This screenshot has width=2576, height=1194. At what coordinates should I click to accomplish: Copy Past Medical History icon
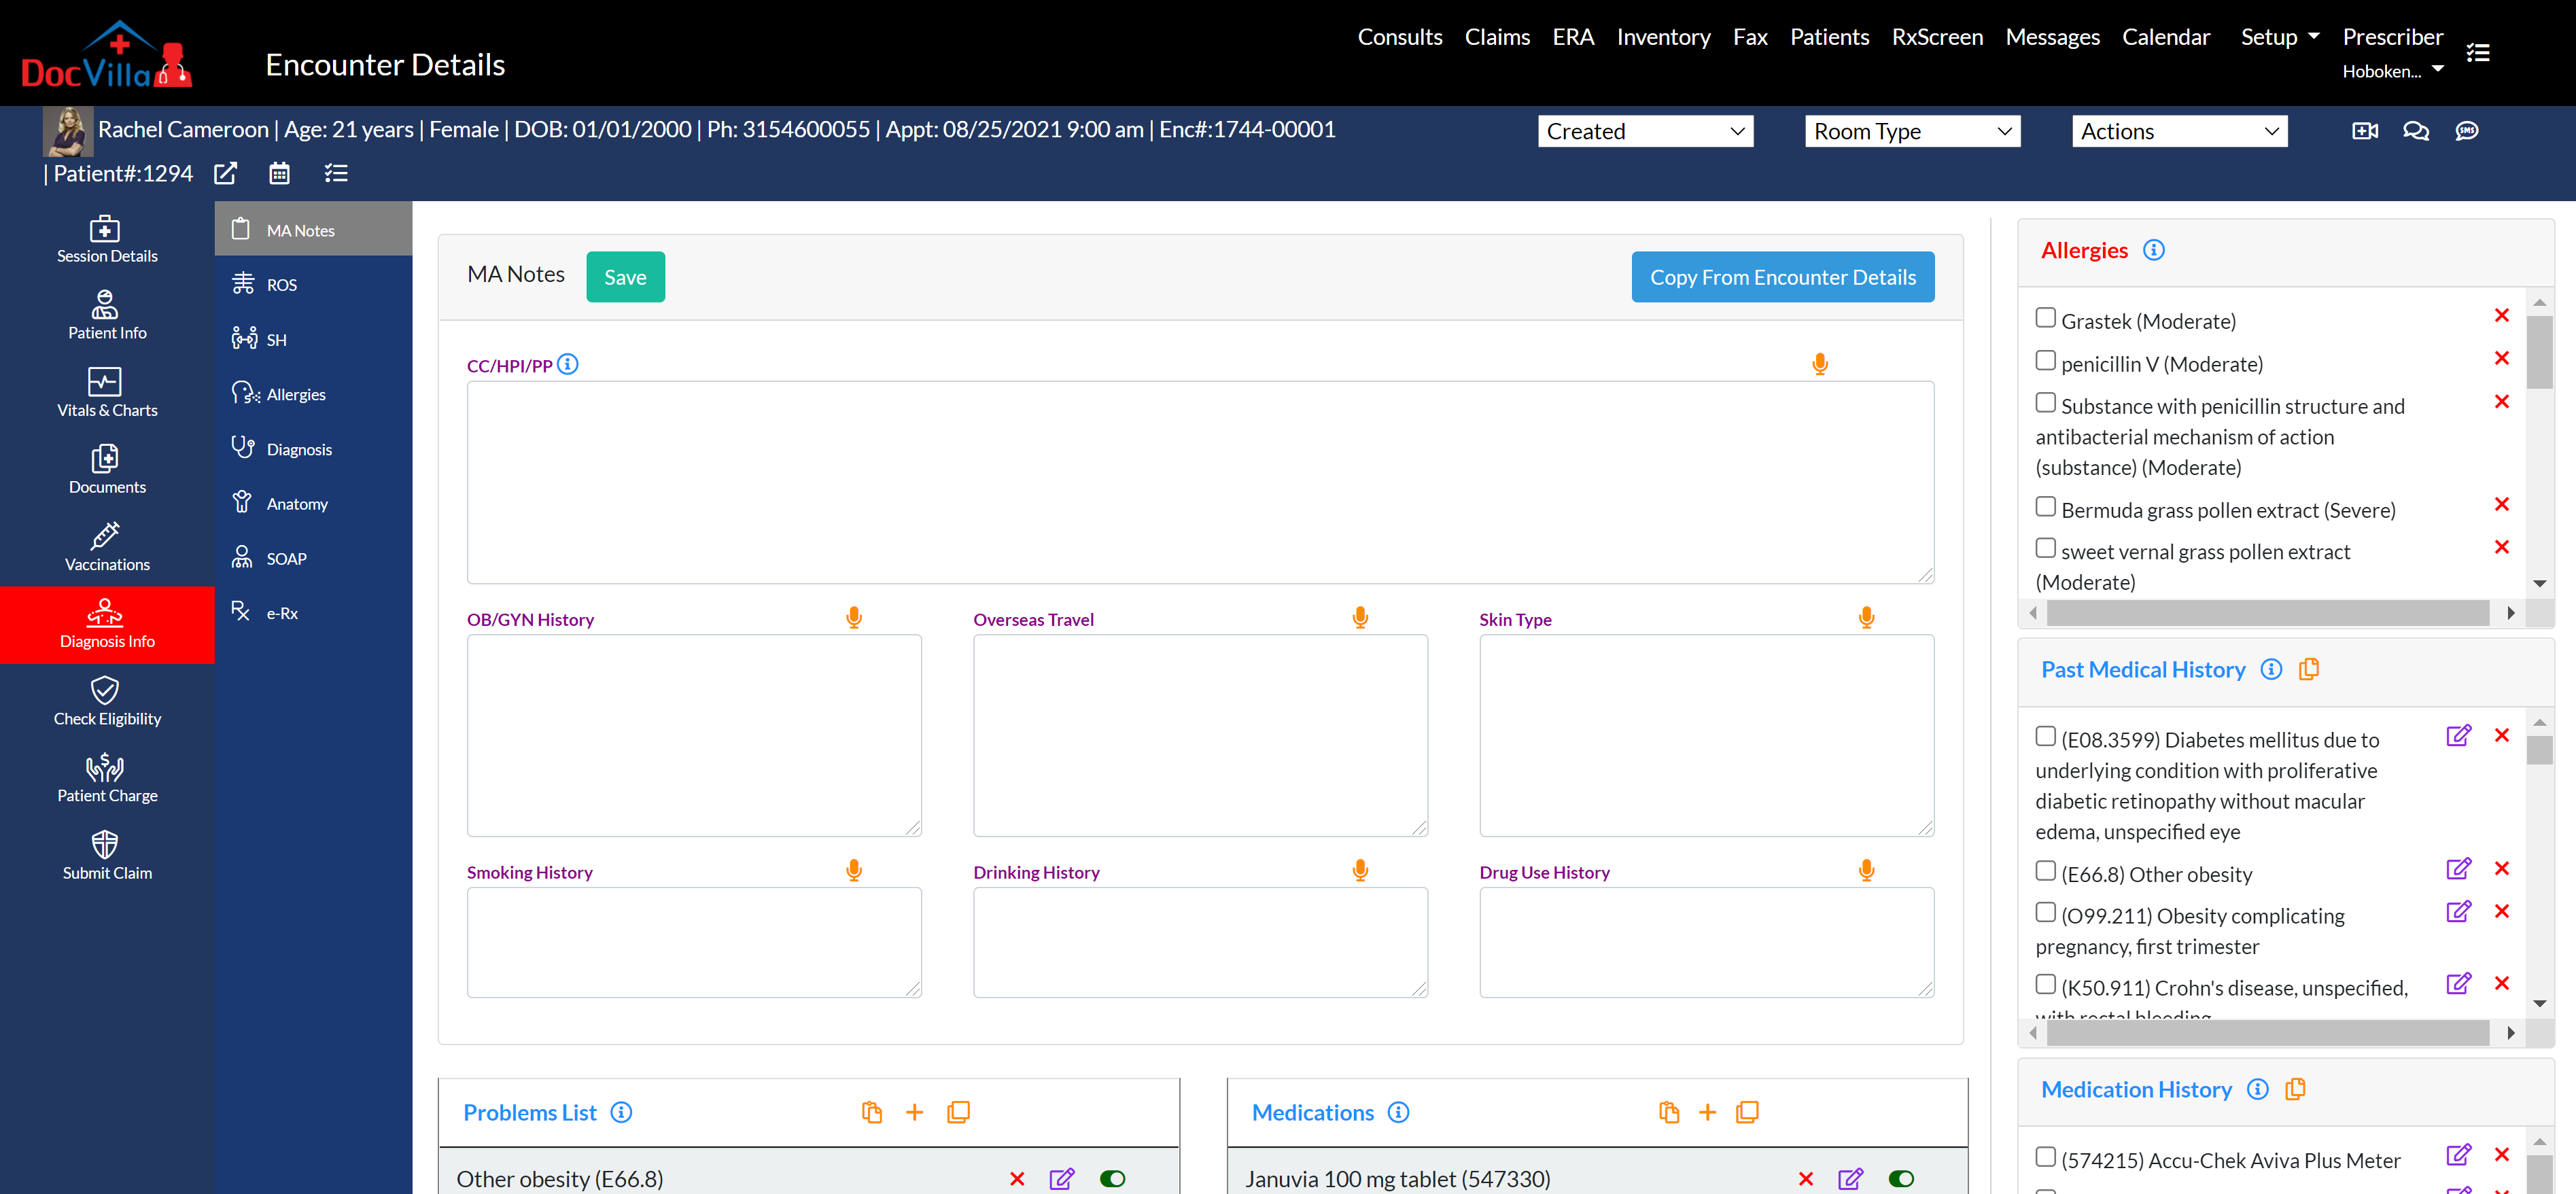click(x=2308, y=669)
